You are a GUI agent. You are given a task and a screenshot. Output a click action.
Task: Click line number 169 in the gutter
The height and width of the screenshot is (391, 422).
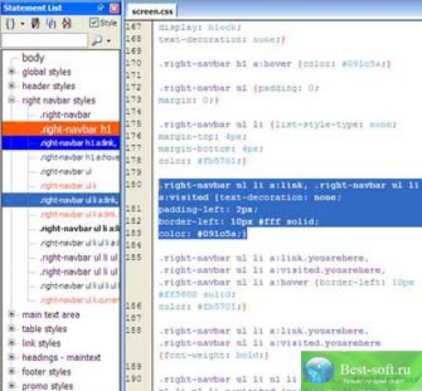pos(134,51)
